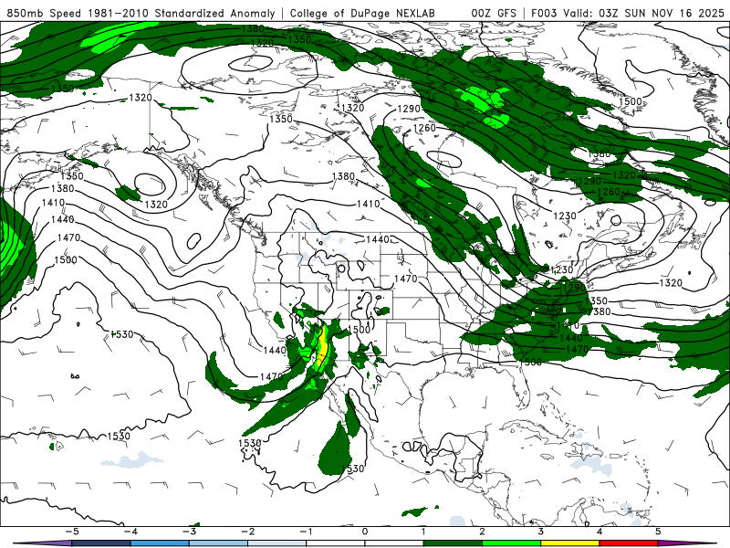
Task: Click the dark navy -5 to -4 swatch
Action: coord(101,543)
